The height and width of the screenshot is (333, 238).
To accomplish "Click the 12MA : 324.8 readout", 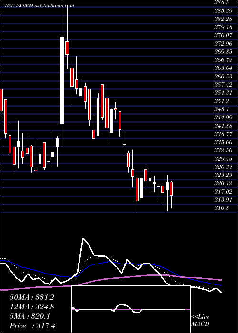I will click(31, 307).
